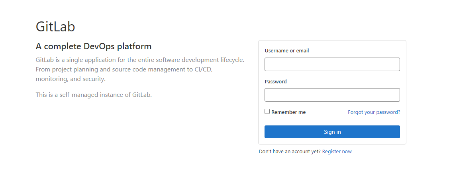Screen dimensions: 451x183
Task: Click the Don't have an account yet text
Action: click(x=289, y=152)
